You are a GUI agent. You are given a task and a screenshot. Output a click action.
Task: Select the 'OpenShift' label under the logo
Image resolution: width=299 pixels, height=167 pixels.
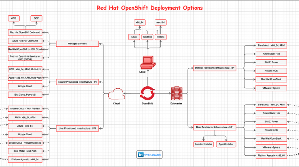pyautogui.click(x=147, y=104)
